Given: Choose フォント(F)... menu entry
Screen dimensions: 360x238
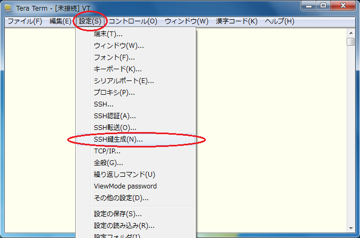Looking at the screenshot, I should pyautogui.click(x=114, y=58).
